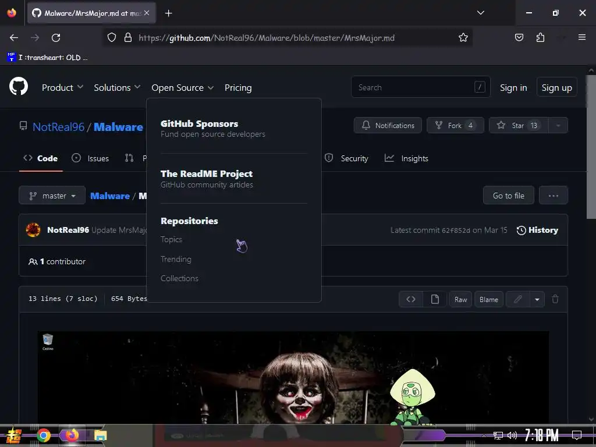Open the Save to Pocket icon
The width and height of the screenshot is (596, 447).
pyautogui.click(x=519, y=37)
